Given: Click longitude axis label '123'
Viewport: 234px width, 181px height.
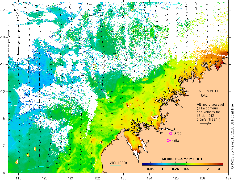Looking at the screenshot, I should point(123,178).
